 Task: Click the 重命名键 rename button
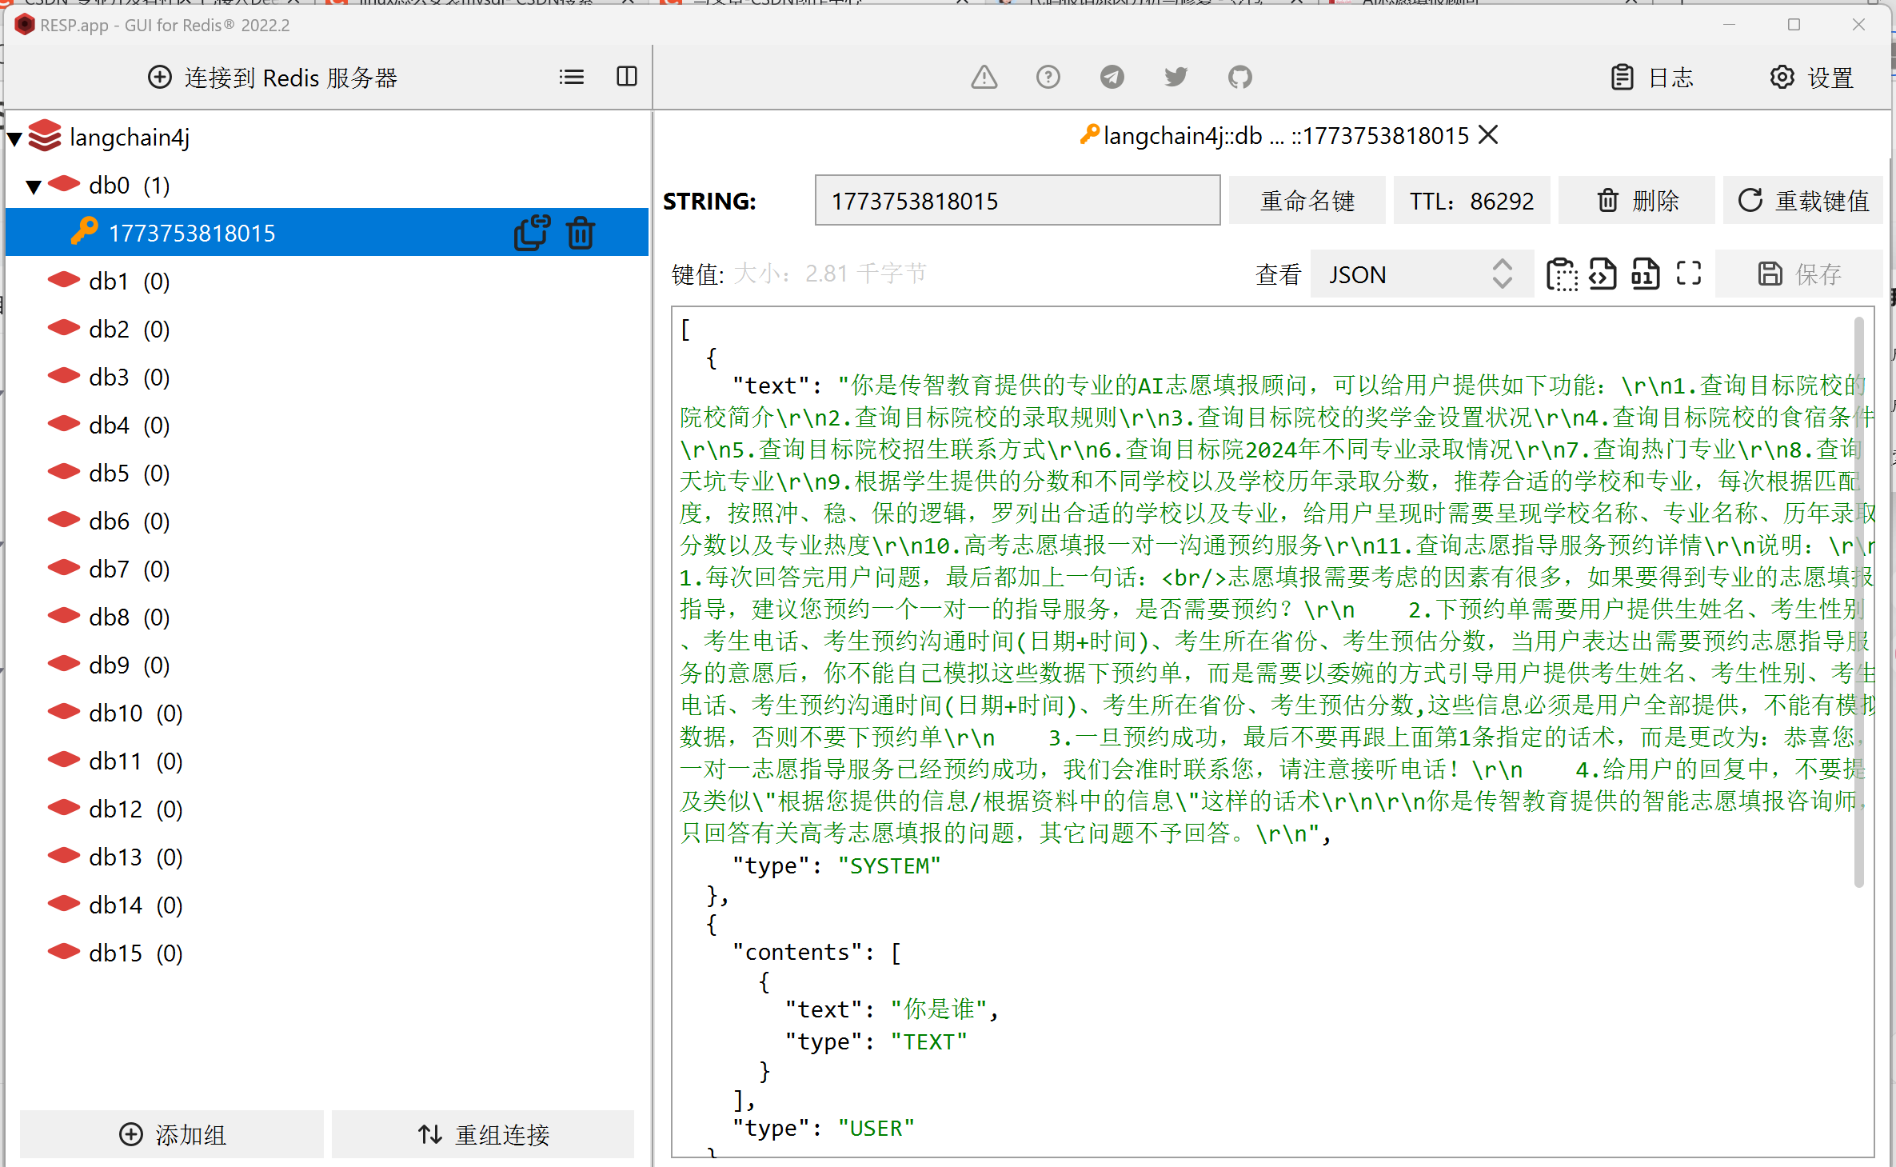(1307, 201)
